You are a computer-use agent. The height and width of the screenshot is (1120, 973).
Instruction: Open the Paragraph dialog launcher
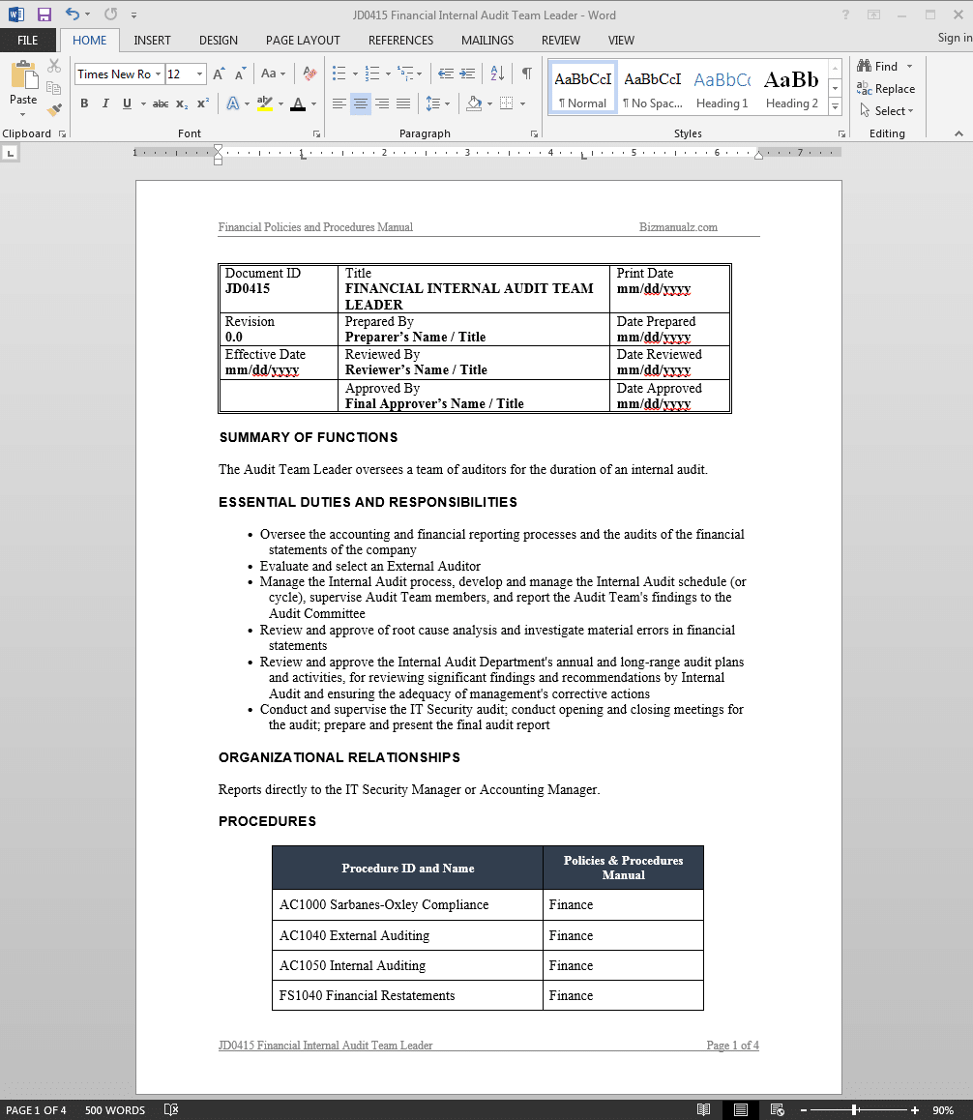pyautogui.click(x=534, y=133)
